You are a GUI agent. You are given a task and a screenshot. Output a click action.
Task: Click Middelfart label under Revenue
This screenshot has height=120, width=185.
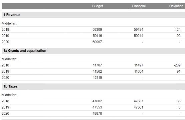(9, 23)
